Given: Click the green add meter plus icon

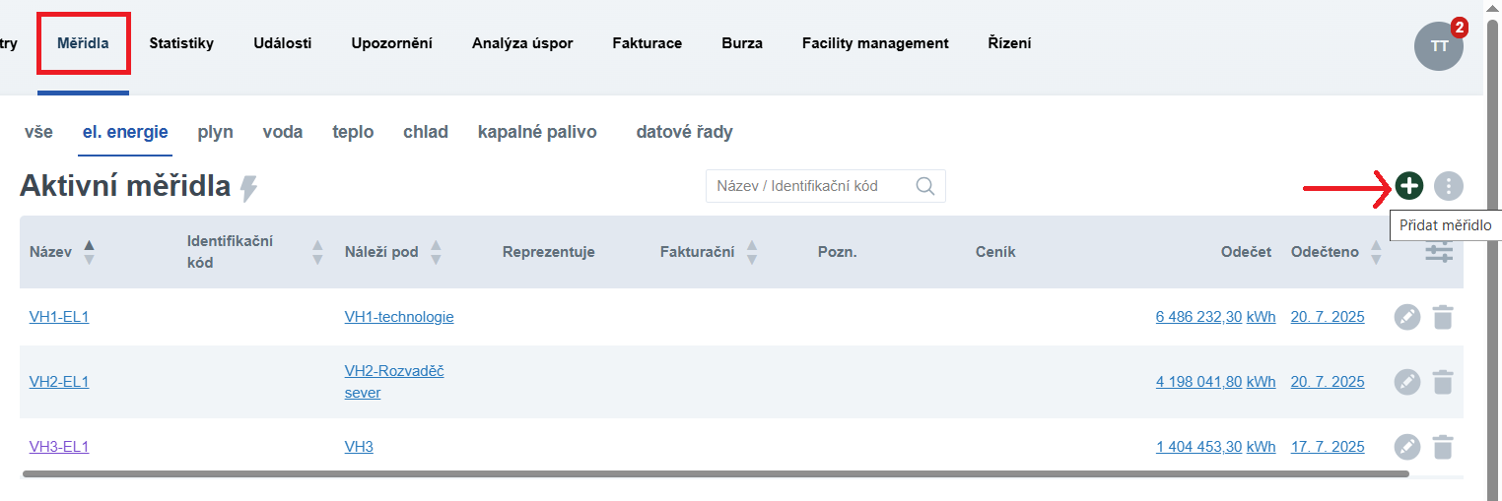Looking at the screenshot, I should point(1409,185).
